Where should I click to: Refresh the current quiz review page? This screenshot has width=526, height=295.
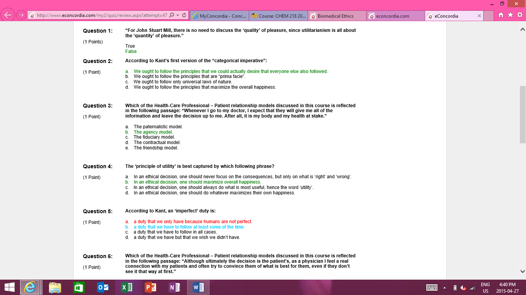pos(184,16)
